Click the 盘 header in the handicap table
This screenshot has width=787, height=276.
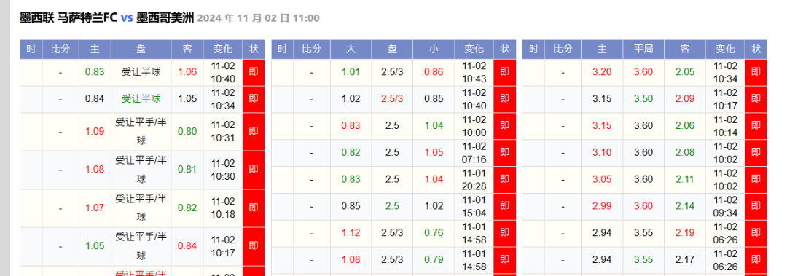pyautogui.click(x=141, y=50)
